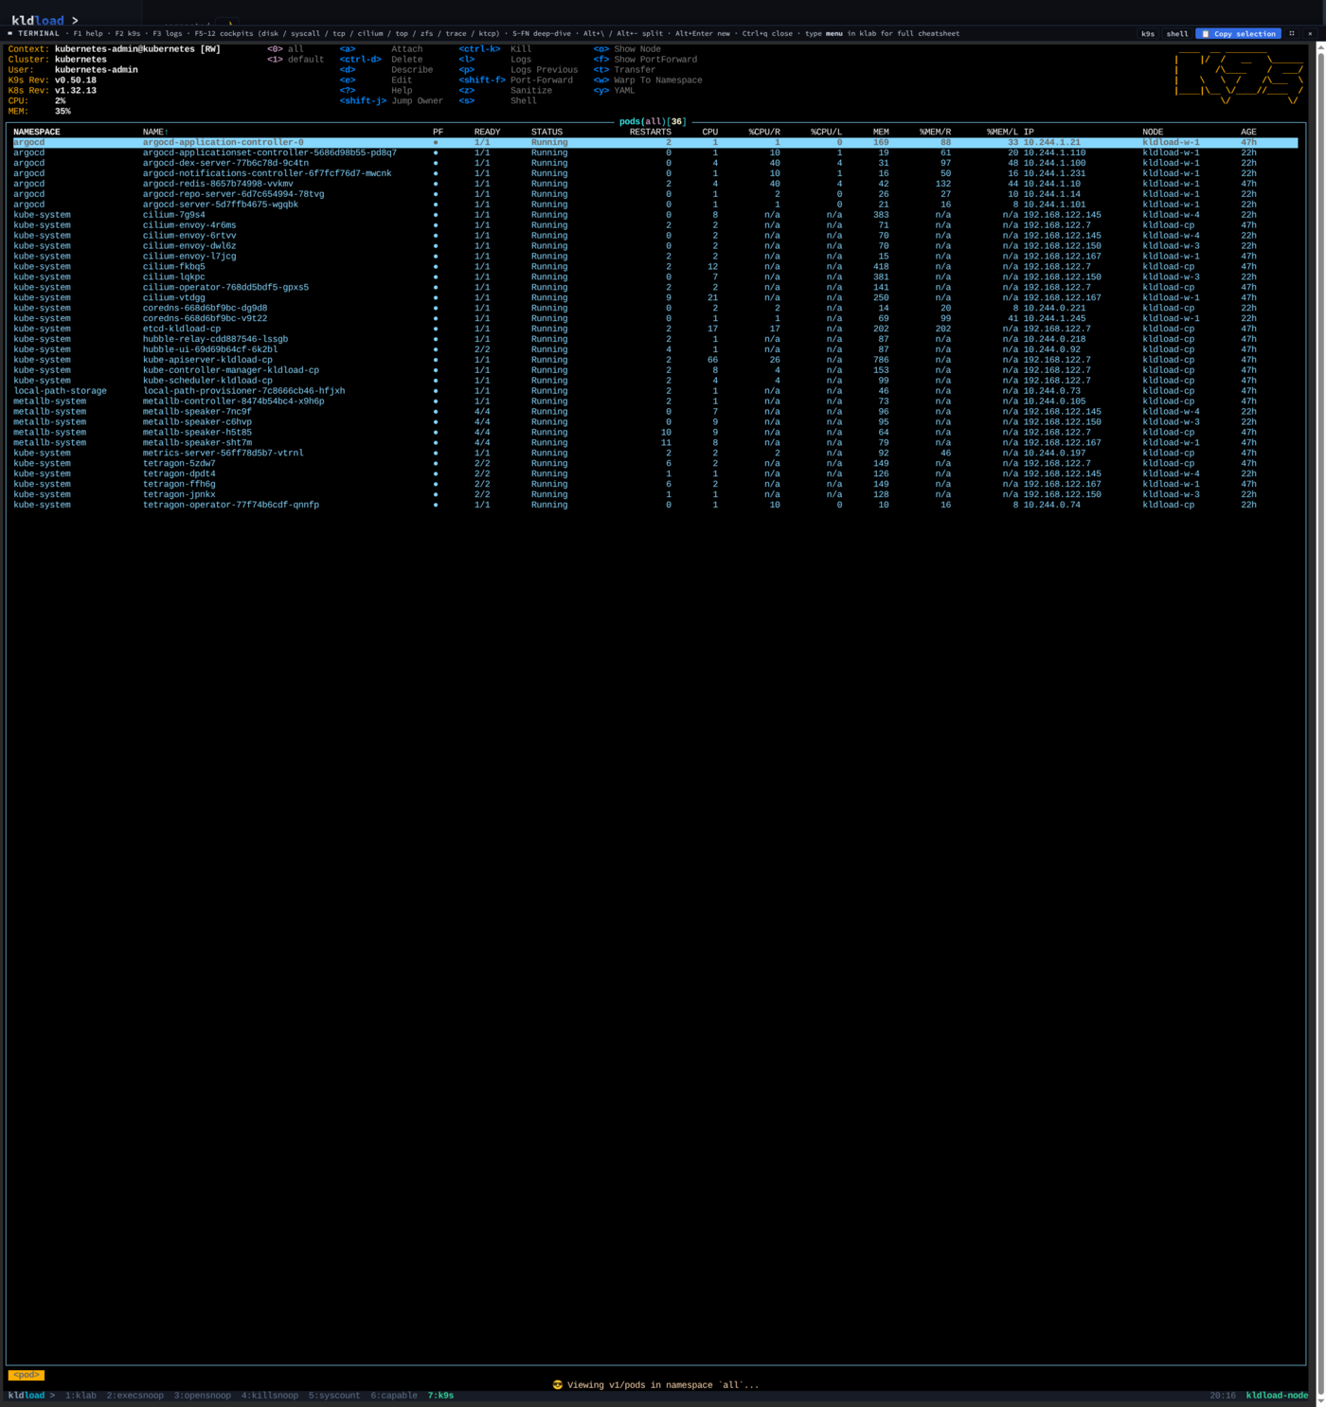Switch to the 3:opensnoop tmux window
The width and height of the screenshot is (1326, 1407).
coord(203,1396)
